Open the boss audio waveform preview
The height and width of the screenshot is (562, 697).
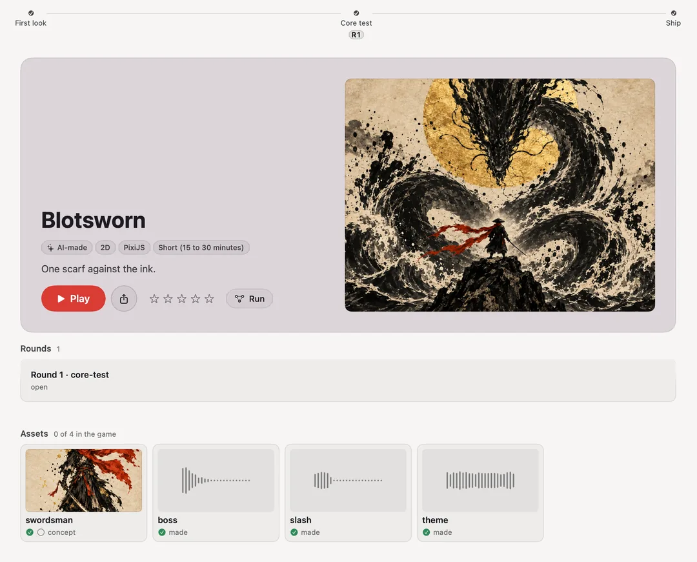(x=216, y=480)
